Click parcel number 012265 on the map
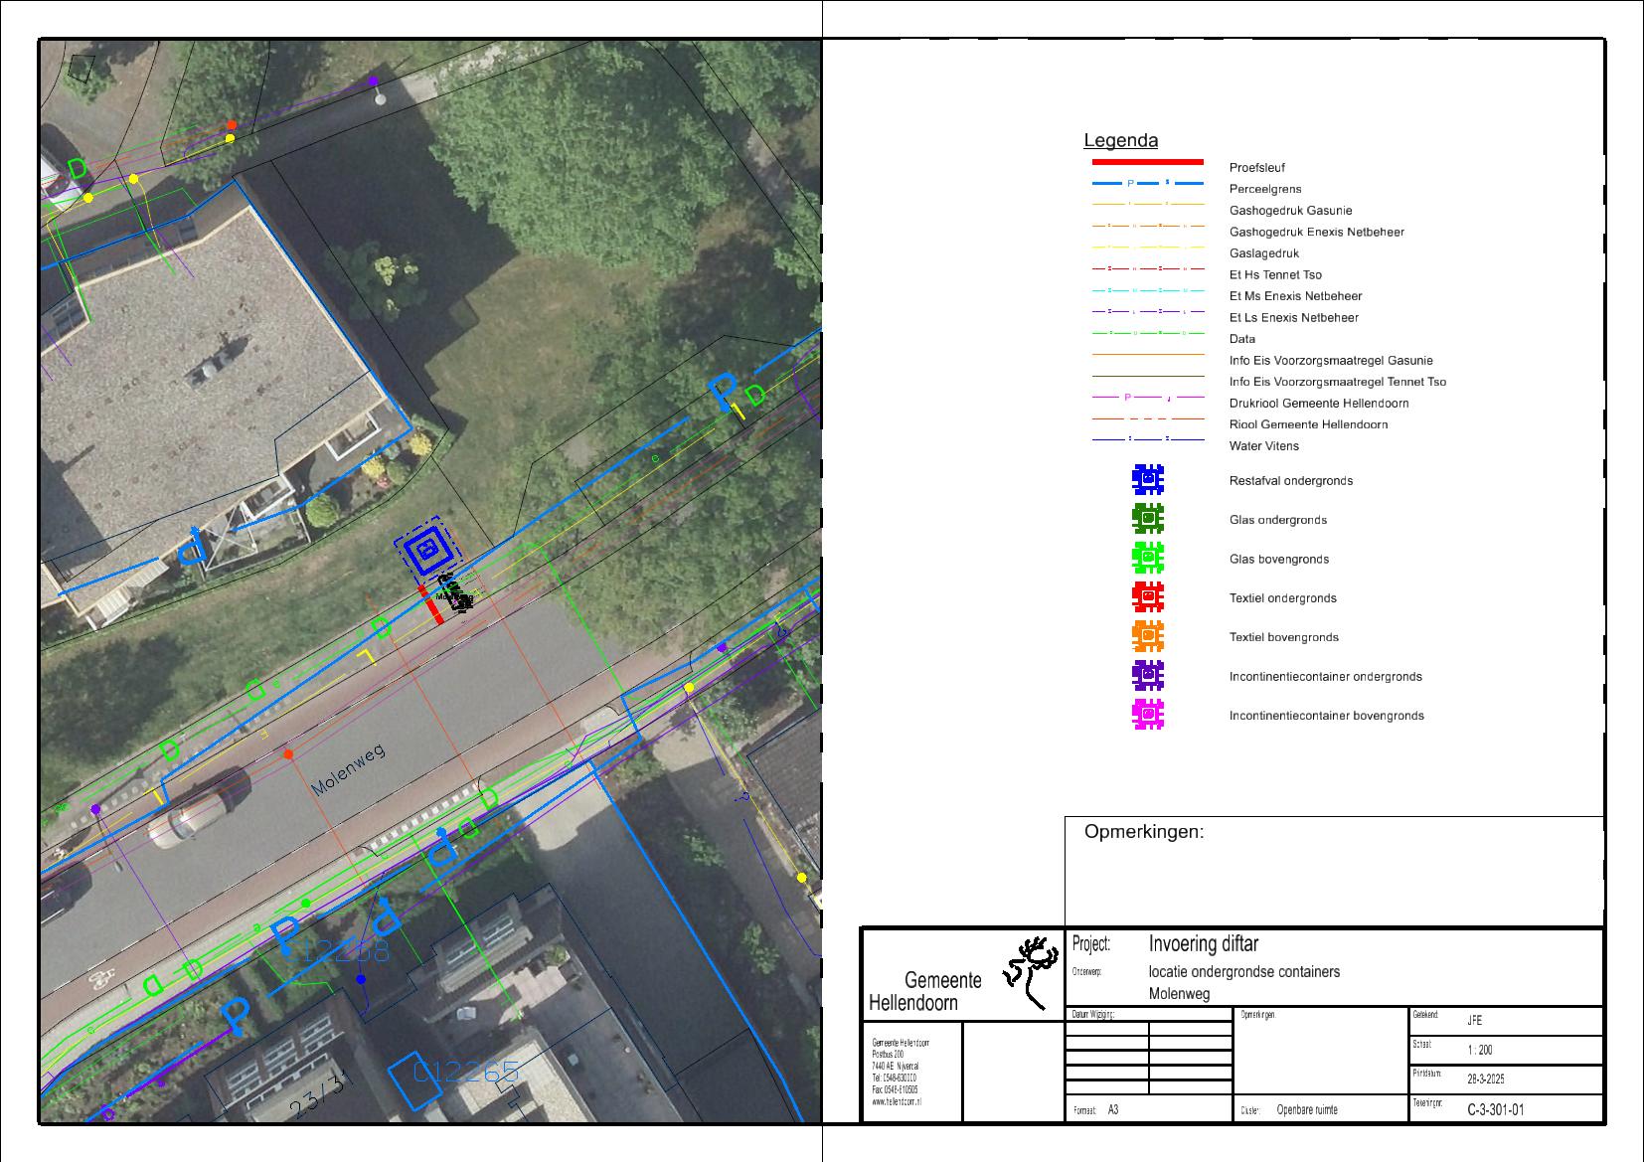The height and width of the screenshot is (1162, 1644). (x=466, y=1072)
